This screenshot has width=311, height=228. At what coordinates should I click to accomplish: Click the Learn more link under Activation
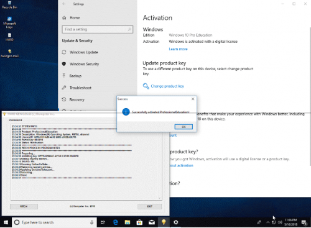click(178, 49)
